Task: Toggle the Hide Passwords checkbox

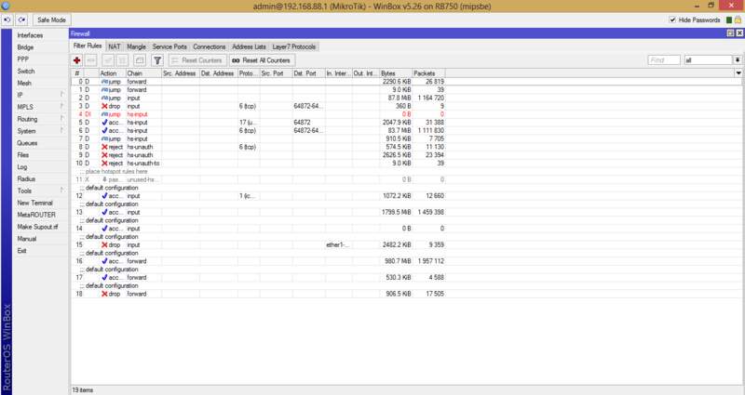Action: [x=672, y=20]
